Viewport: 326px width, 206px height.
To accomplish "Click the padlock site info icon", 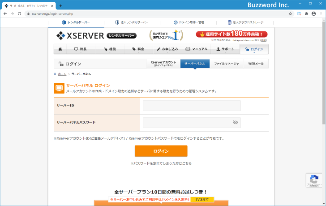I will (x=29, y=14).
